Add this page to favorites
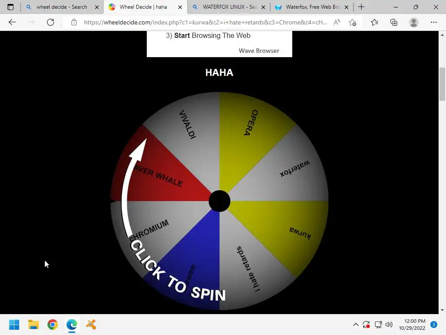This screenshot has height=335, width=446. coord(352,22)
